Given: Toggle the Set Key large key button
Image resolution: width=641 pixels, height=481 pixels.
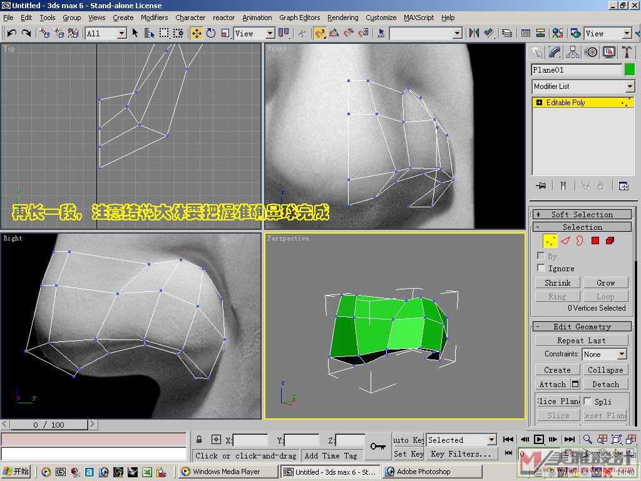Looking at the screenshot, I should [x=378, y=446].
